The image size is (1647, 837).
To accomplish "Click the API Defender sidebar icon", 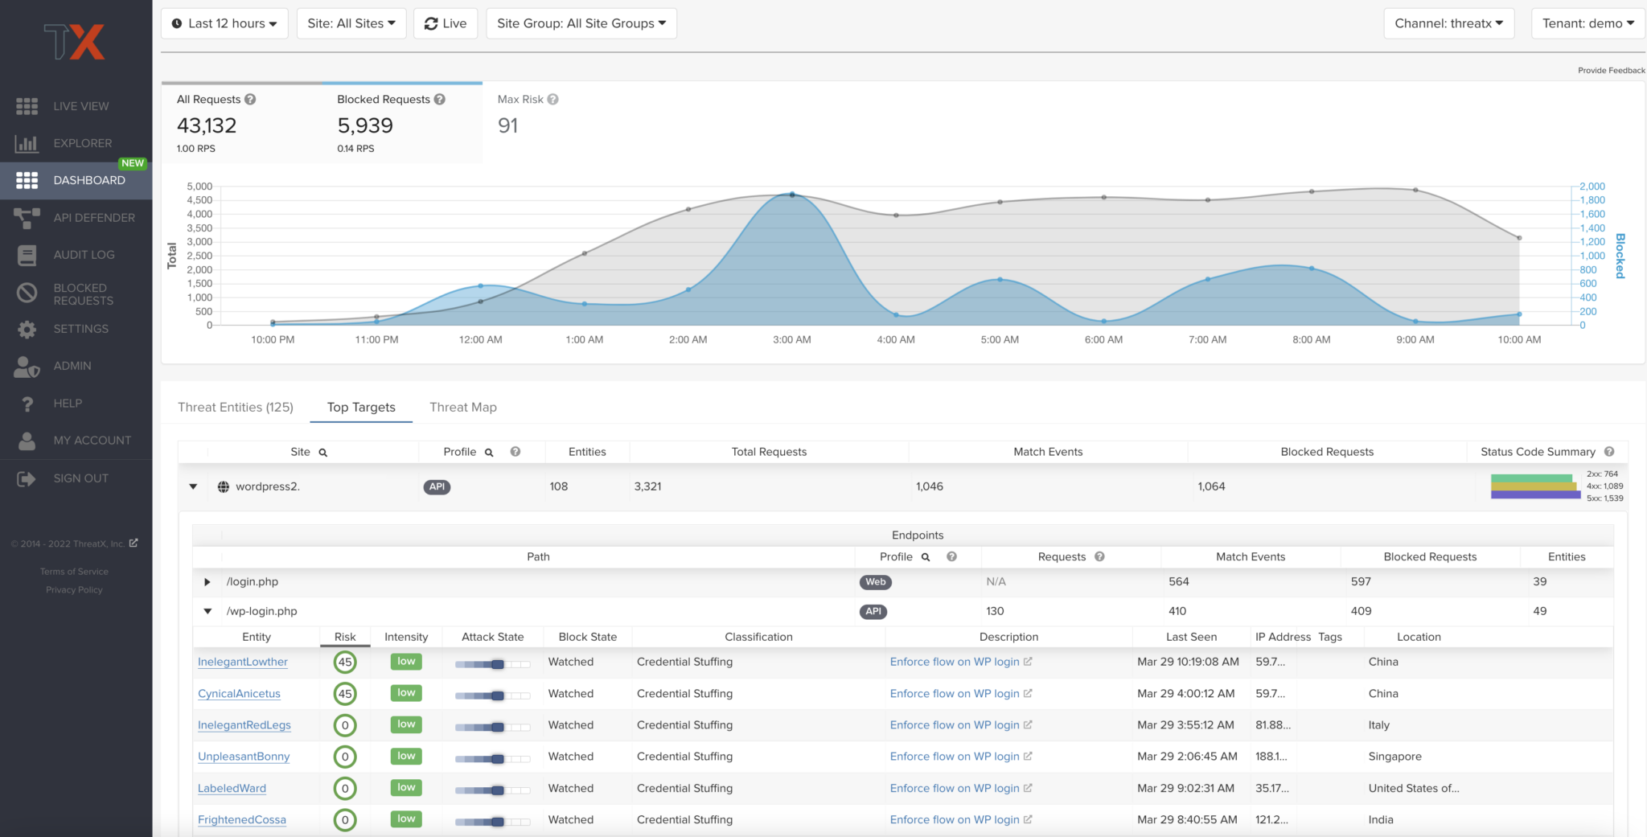I will tap(27, 218).
